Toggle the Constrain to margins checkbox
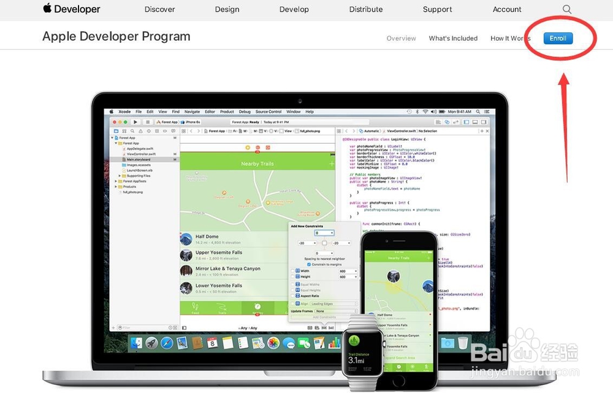 308,264
